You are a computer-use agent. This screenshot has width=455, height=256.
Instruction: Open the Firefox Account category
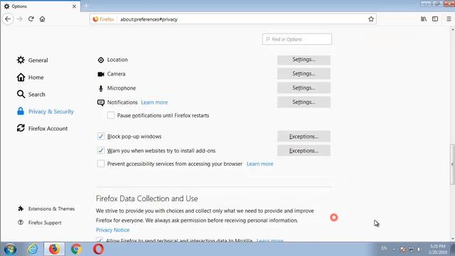click(42, 128)
